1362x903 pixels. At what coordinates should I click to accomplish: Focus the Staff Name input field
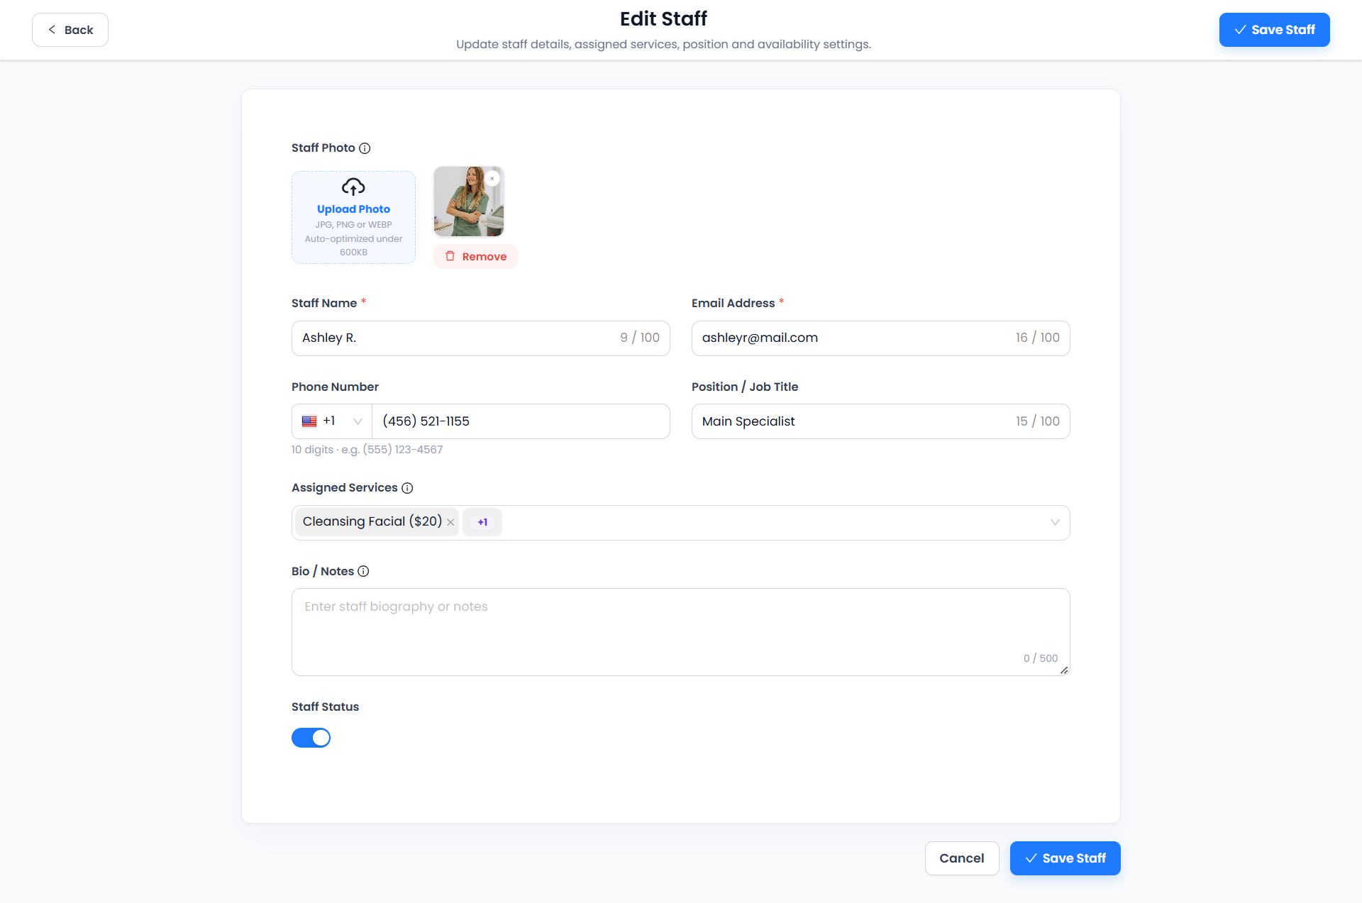[x=480, y=338]
